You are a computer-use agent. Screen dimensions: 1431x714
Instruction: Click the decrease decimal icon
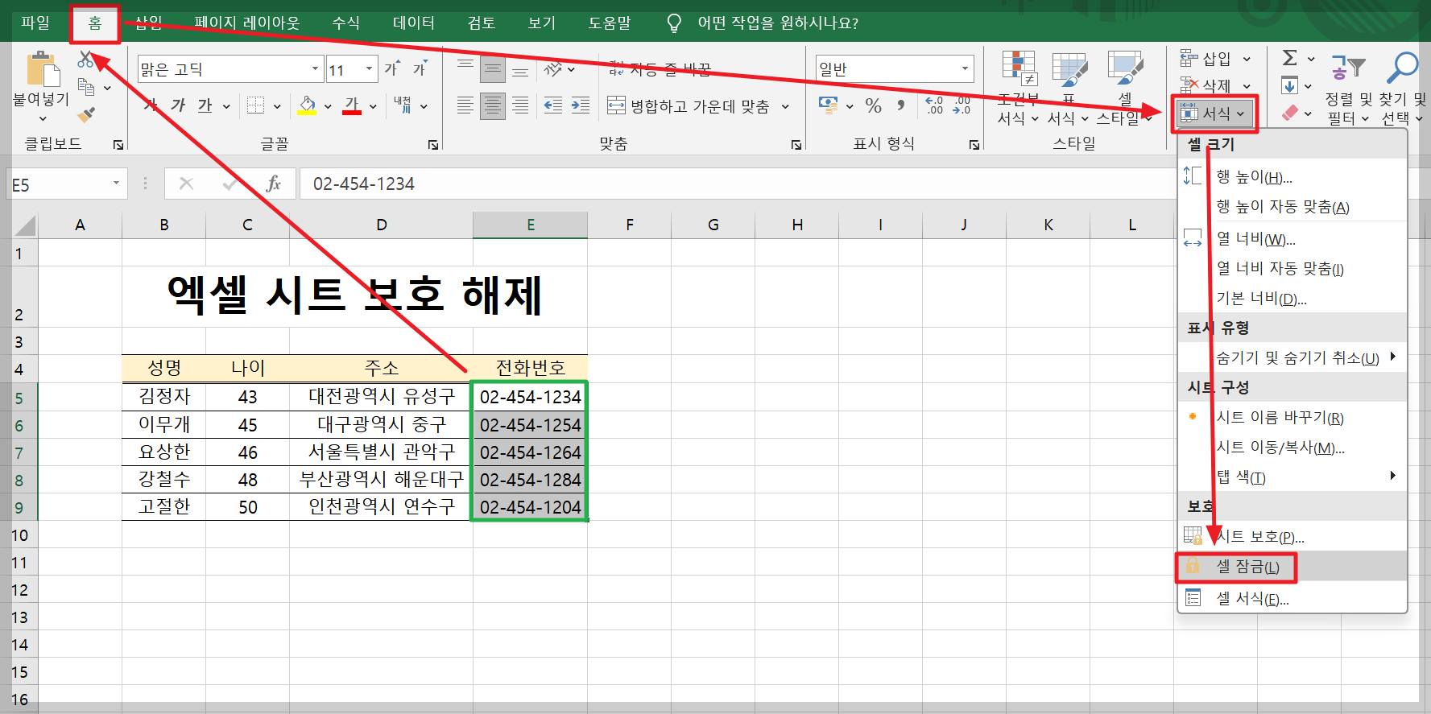pos(962,105)
